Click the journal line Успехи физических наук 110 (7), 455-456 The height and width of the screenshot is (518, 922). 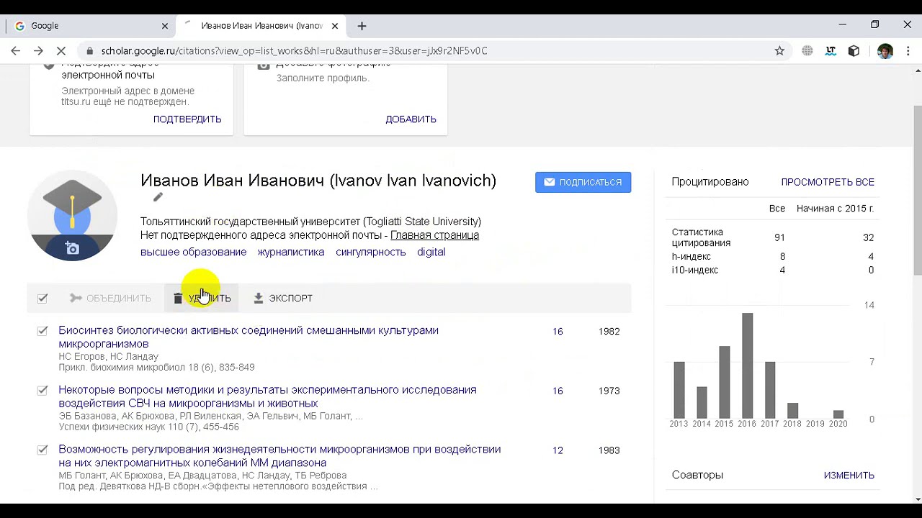click(149, 427)
